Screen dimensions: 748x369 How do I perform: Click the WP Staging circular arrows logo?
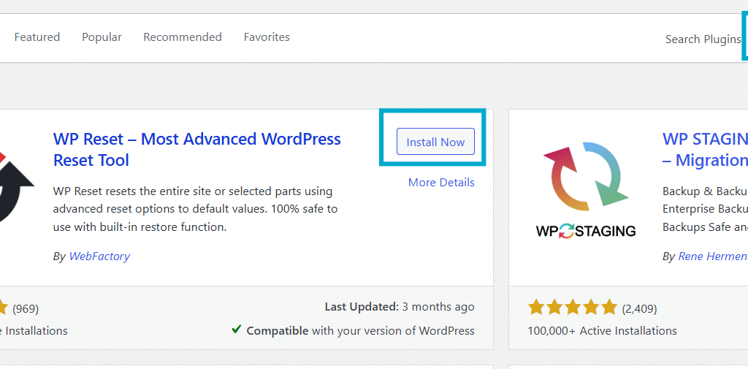[x=585, y=175]
